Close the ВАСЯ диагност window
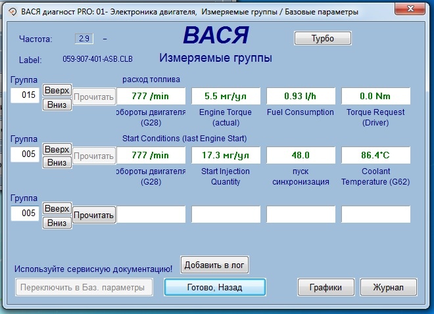This screenshot has height=314, width=434. [x=410, y=9]
